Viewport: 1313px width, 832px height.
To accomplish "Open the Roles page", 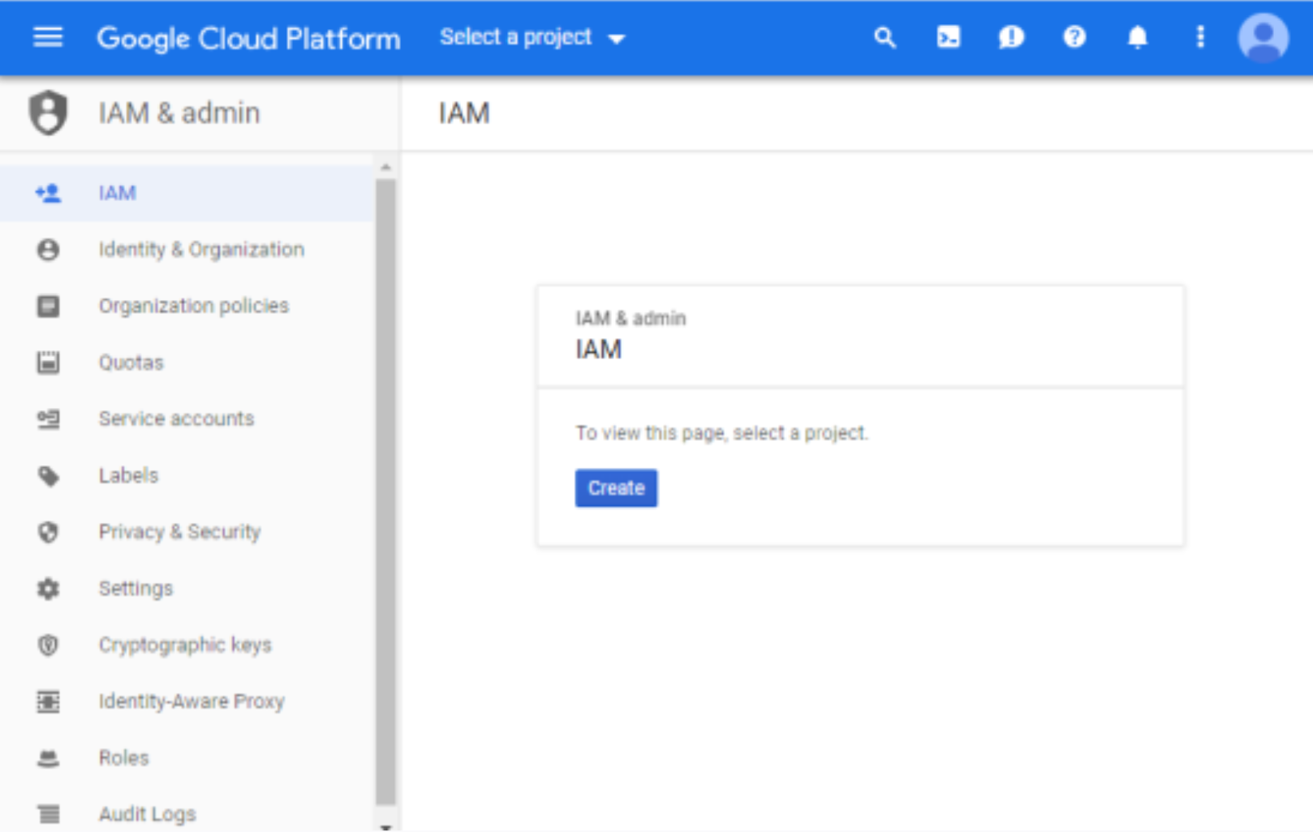I will [x=187, y=758].
